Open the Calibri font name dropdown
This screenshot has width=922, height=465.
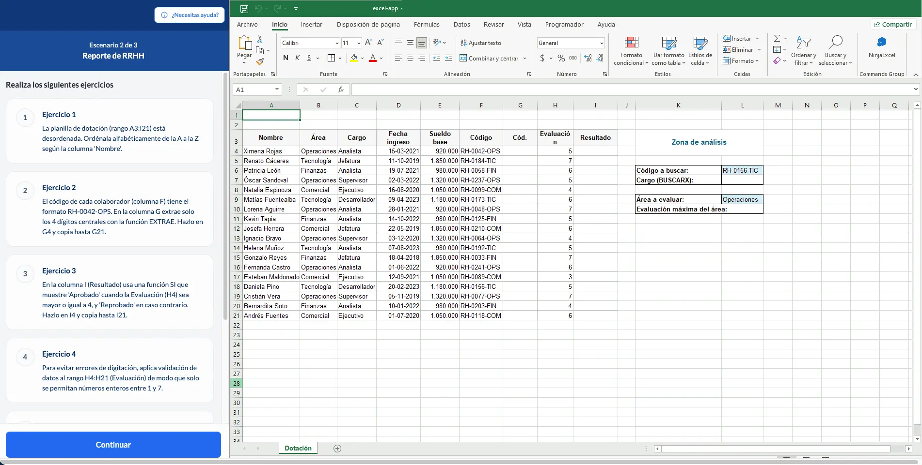click(337, 43)
